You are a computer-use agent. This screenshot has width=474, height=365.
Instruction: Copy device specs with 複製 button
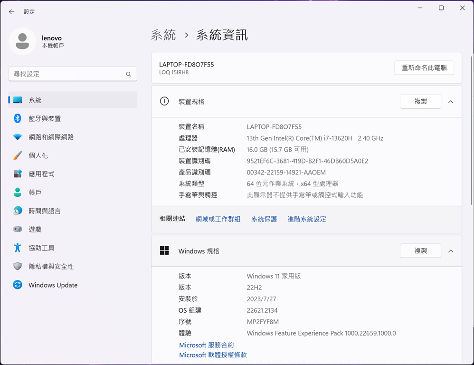[420, 102]
